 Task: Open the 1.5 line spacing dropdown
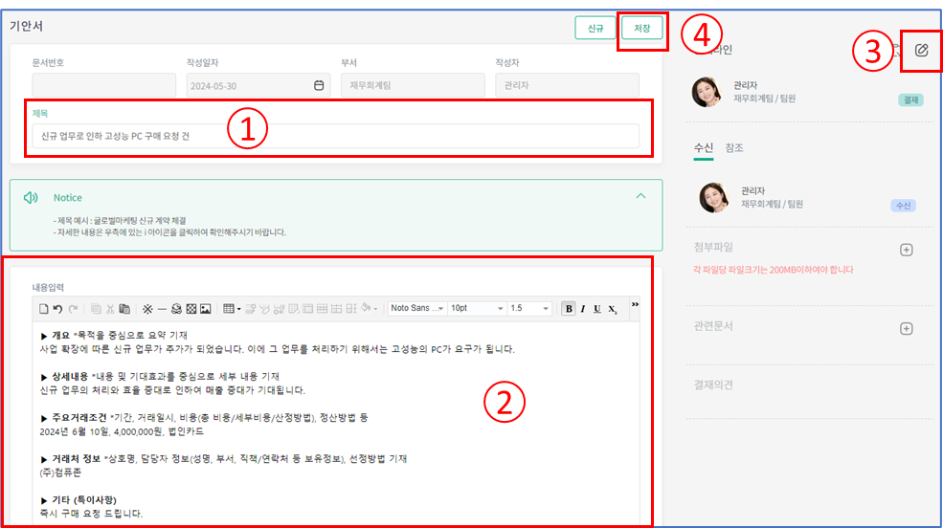529,309
